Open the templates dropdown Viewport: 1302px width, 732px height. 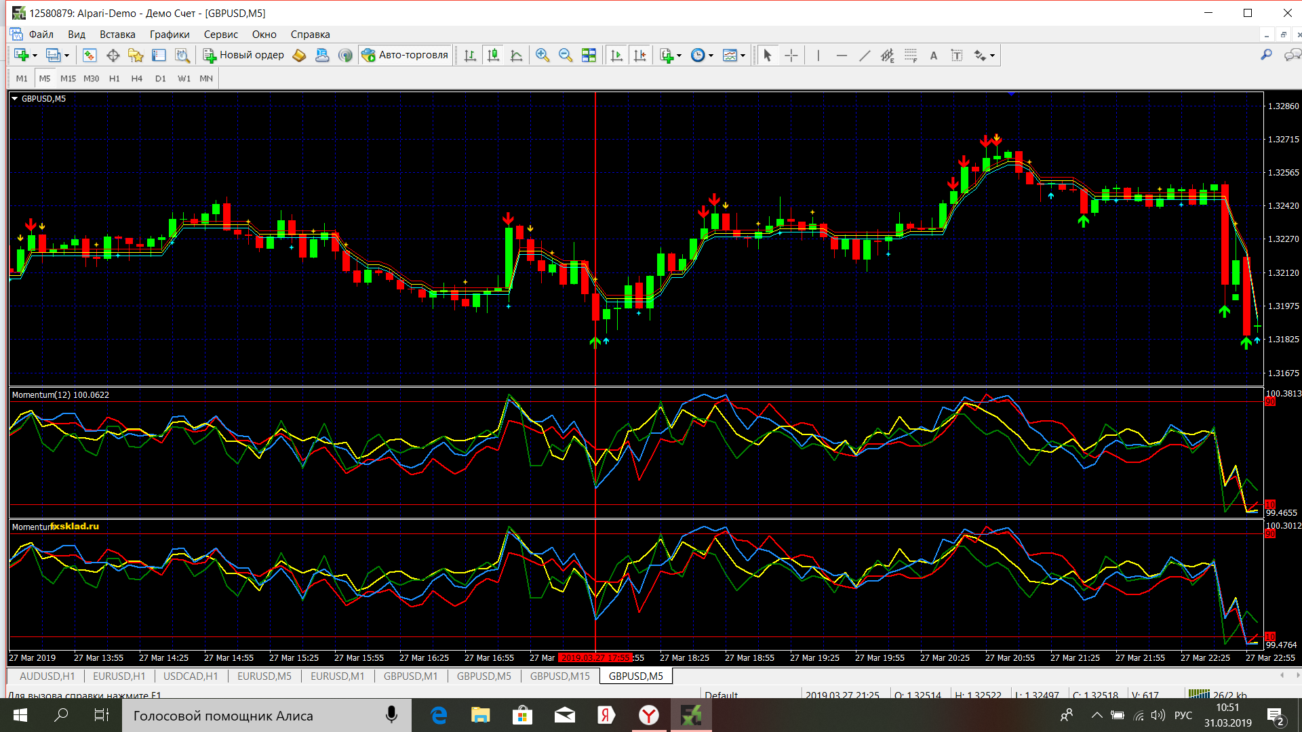tap(743, 56)
